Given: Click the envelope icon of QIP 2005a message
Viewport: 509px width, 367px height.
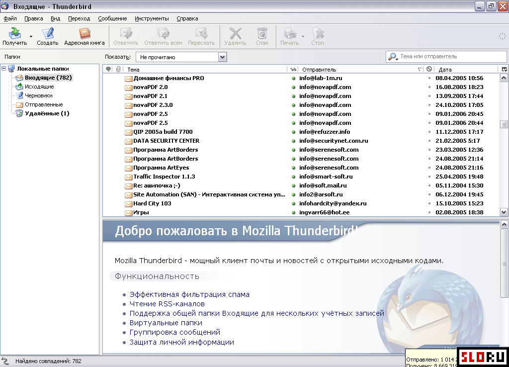Looking at the screenshot, I should [129, 132].
